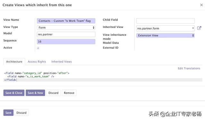
Task: Switch to the Access Rights tab
Action: [37, 61]
